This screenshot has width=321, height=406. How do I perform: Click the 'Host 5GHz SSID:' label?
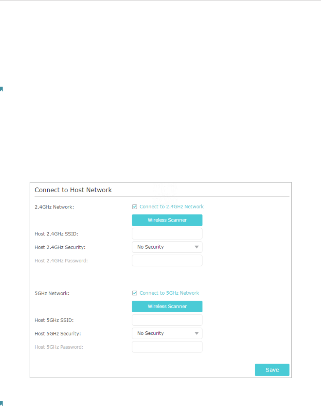[54, 320]
